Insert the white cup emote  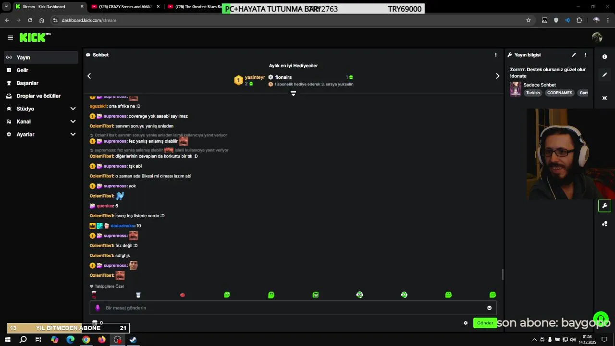[x=138, y=295]
